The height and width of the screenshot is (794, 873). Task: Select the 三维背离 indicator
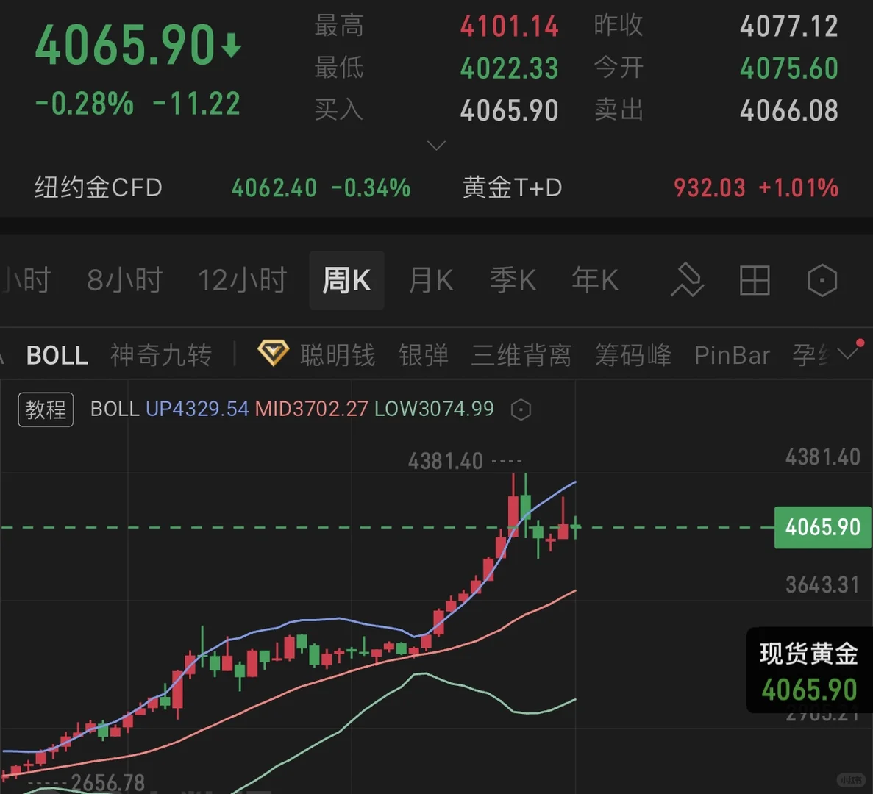pos(521,355)
